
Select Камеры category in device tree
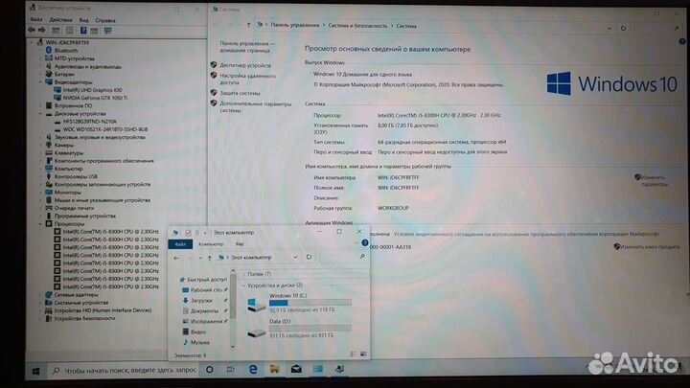64,146
